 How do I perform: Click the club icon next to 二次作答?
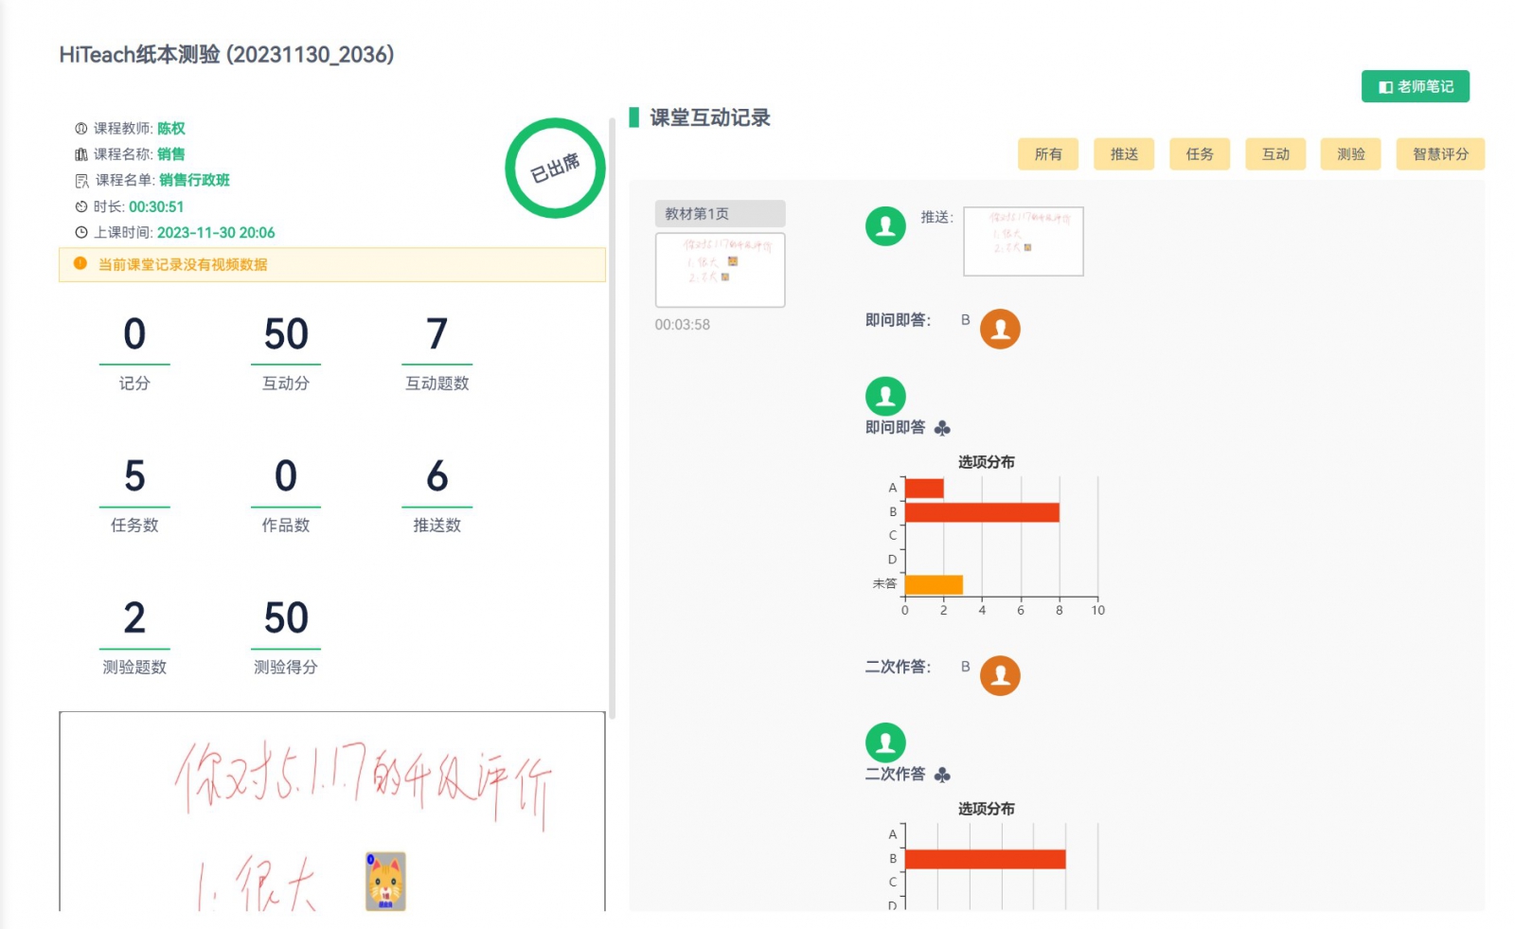pos(942,775)
